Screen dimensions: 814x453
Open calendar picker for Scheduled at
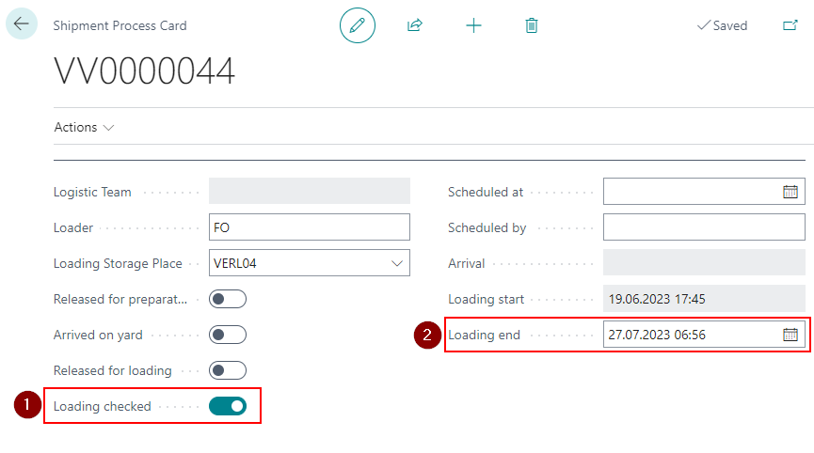click(x=790, y=192)
